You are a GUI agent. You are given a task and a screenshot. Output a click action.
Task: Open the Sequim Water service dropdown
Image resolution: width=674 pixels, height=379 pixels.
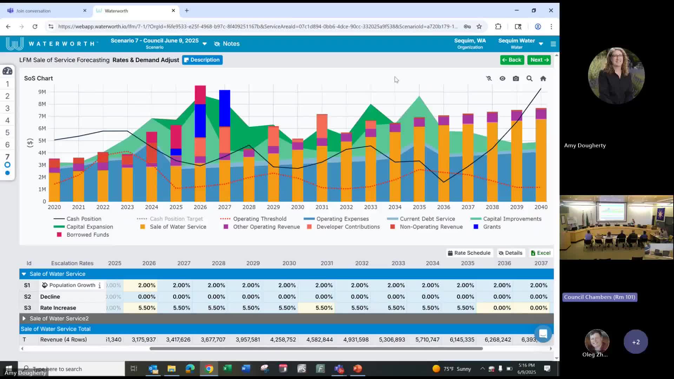point(541,44)
